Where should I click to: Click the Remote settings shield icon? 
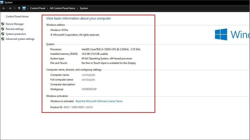click(x=3, y=29)
